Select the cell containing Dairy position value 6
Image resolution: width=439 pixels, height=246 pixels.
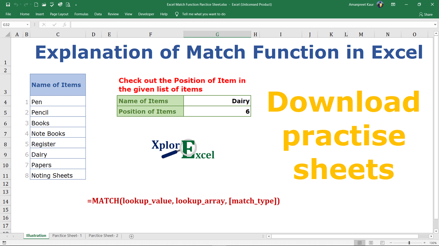coord(217,111)
